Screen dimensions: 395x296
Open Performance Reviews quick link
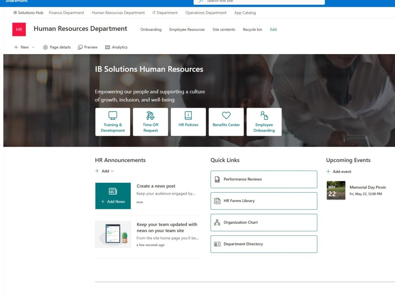[264, 180]
